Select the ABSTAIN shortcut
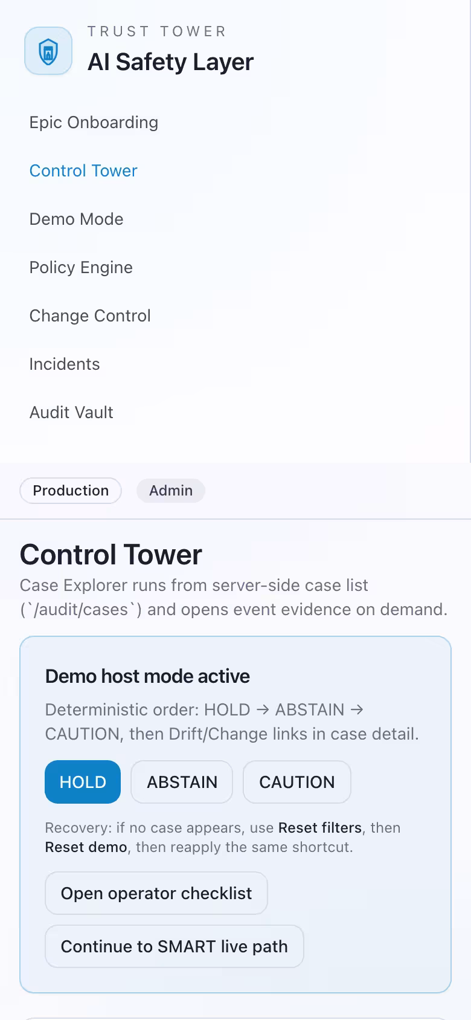 (181, 781)
